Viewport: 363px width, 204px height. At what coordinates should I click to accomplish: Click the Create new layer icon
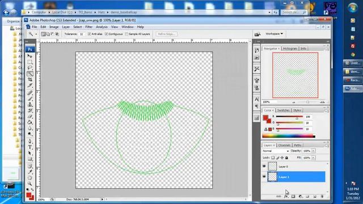(x=315, y=197)
